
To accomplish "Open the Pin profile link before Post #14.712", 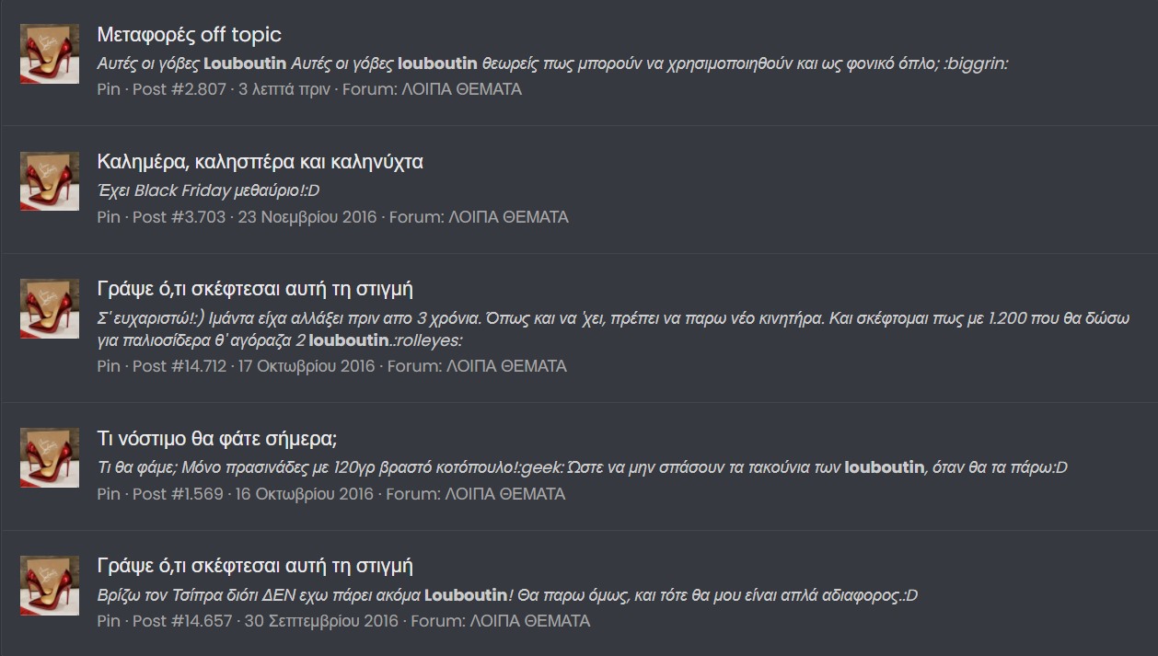I will (109, 366).
